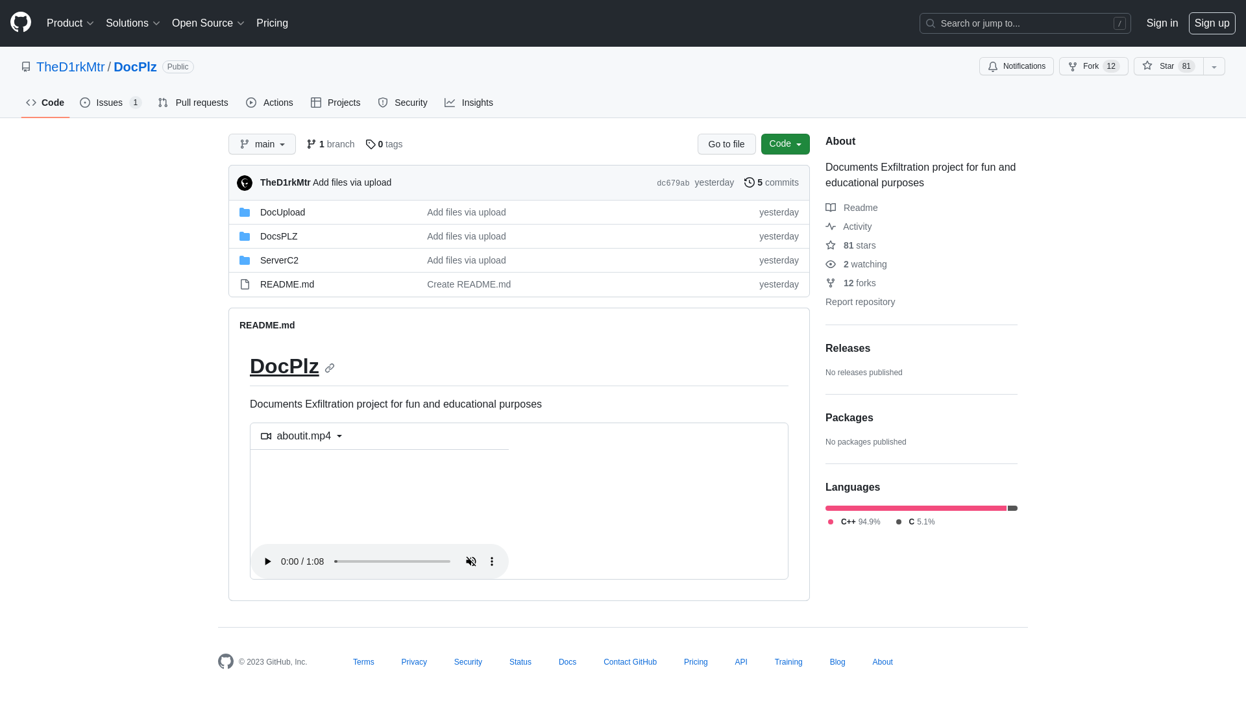Click the Readme book icon in About
Screen dimensions: 1246x701
[831, 208]
